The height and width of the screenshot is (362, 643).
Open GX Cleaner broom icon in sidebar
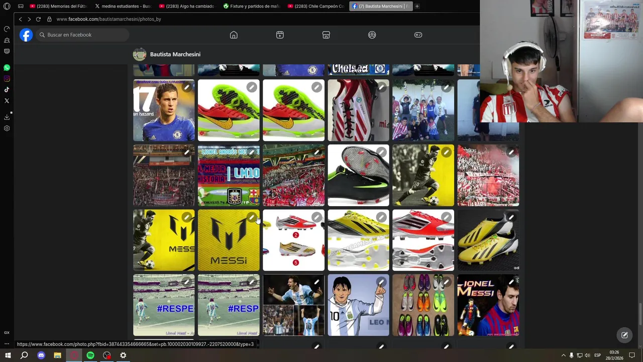coord(7,40)
